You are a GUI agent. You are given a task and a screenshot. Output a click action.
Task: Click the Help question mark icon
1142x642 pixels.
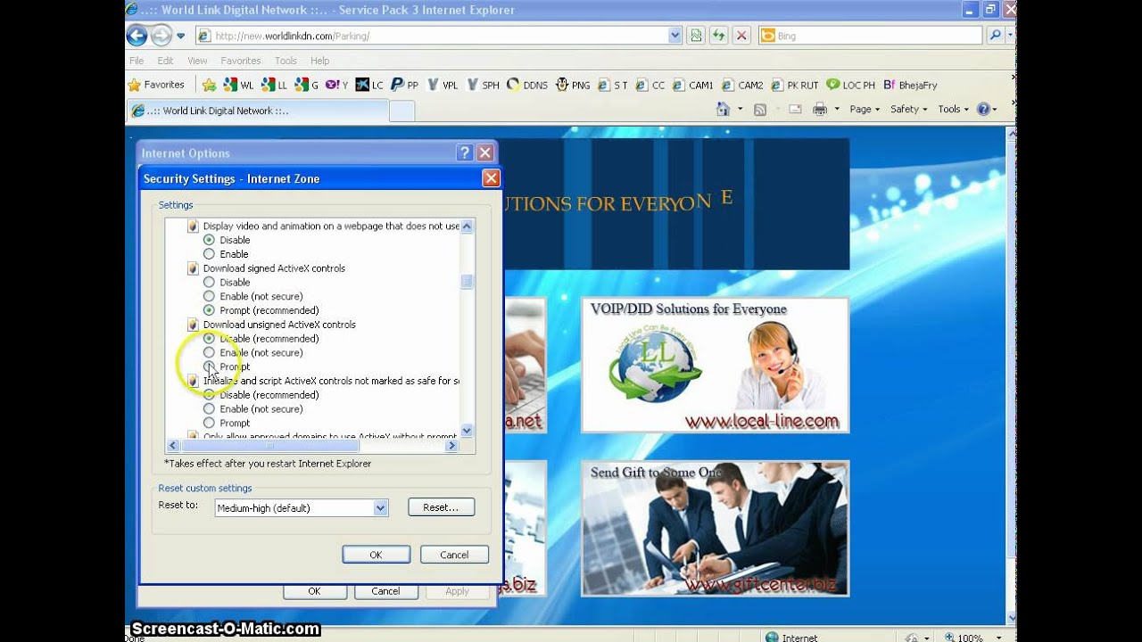(x=983, y=109)
